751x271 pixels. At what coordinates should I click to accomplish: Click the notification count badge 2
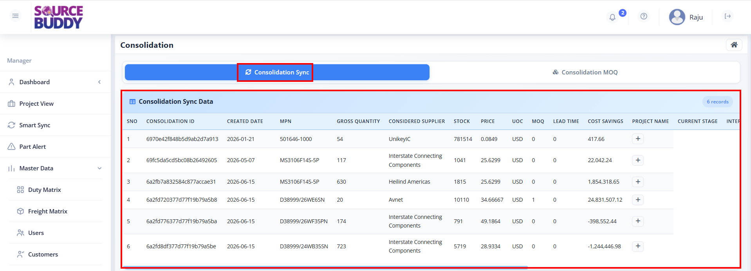pyautogui.click(x=622, y=13)
